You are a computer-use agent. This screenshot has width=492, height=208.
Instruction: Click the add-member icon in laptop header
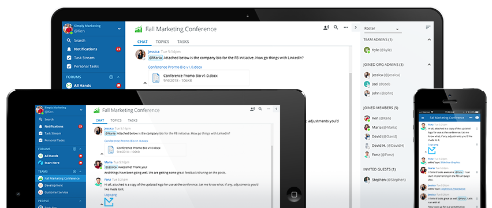(326, 28)
